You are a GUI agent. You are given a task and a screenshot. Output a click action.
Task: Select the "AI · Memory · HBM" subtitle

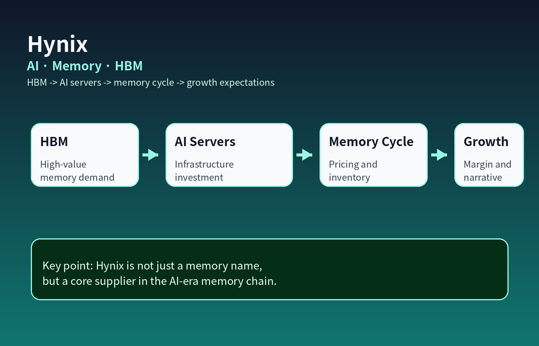pos(85,66)
